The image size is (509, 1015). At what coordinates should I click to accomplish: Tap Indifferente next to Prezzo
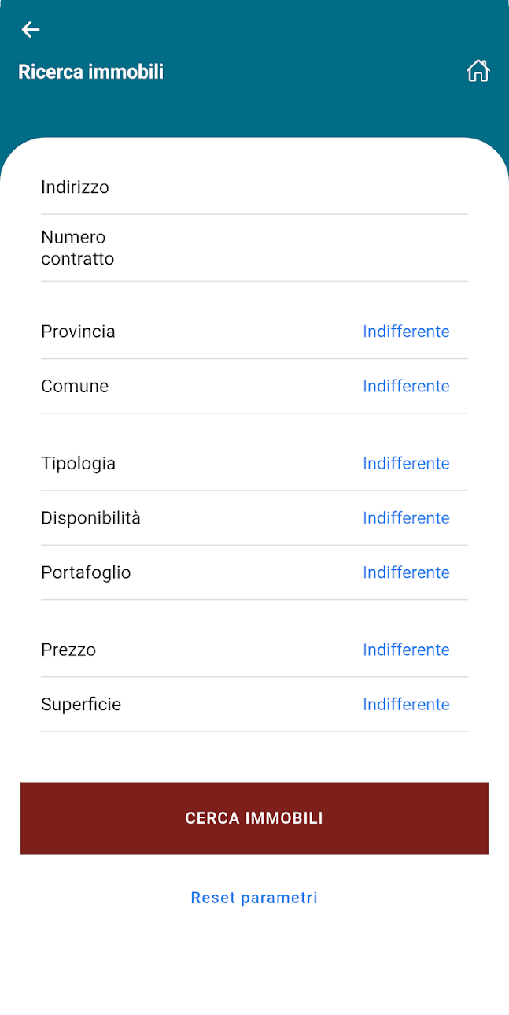406,650
